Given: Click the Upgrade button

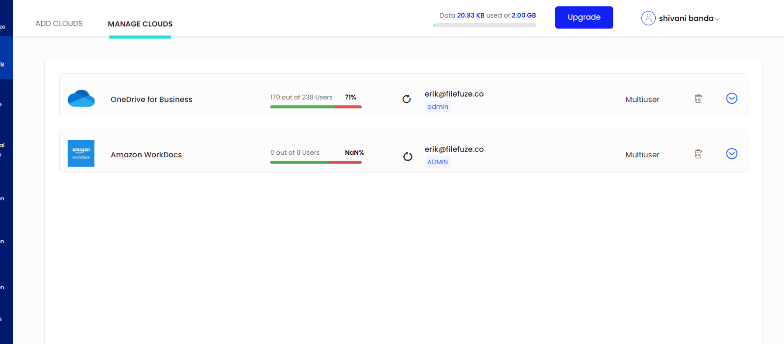Looking at the screenshot, I should [584, 18].
